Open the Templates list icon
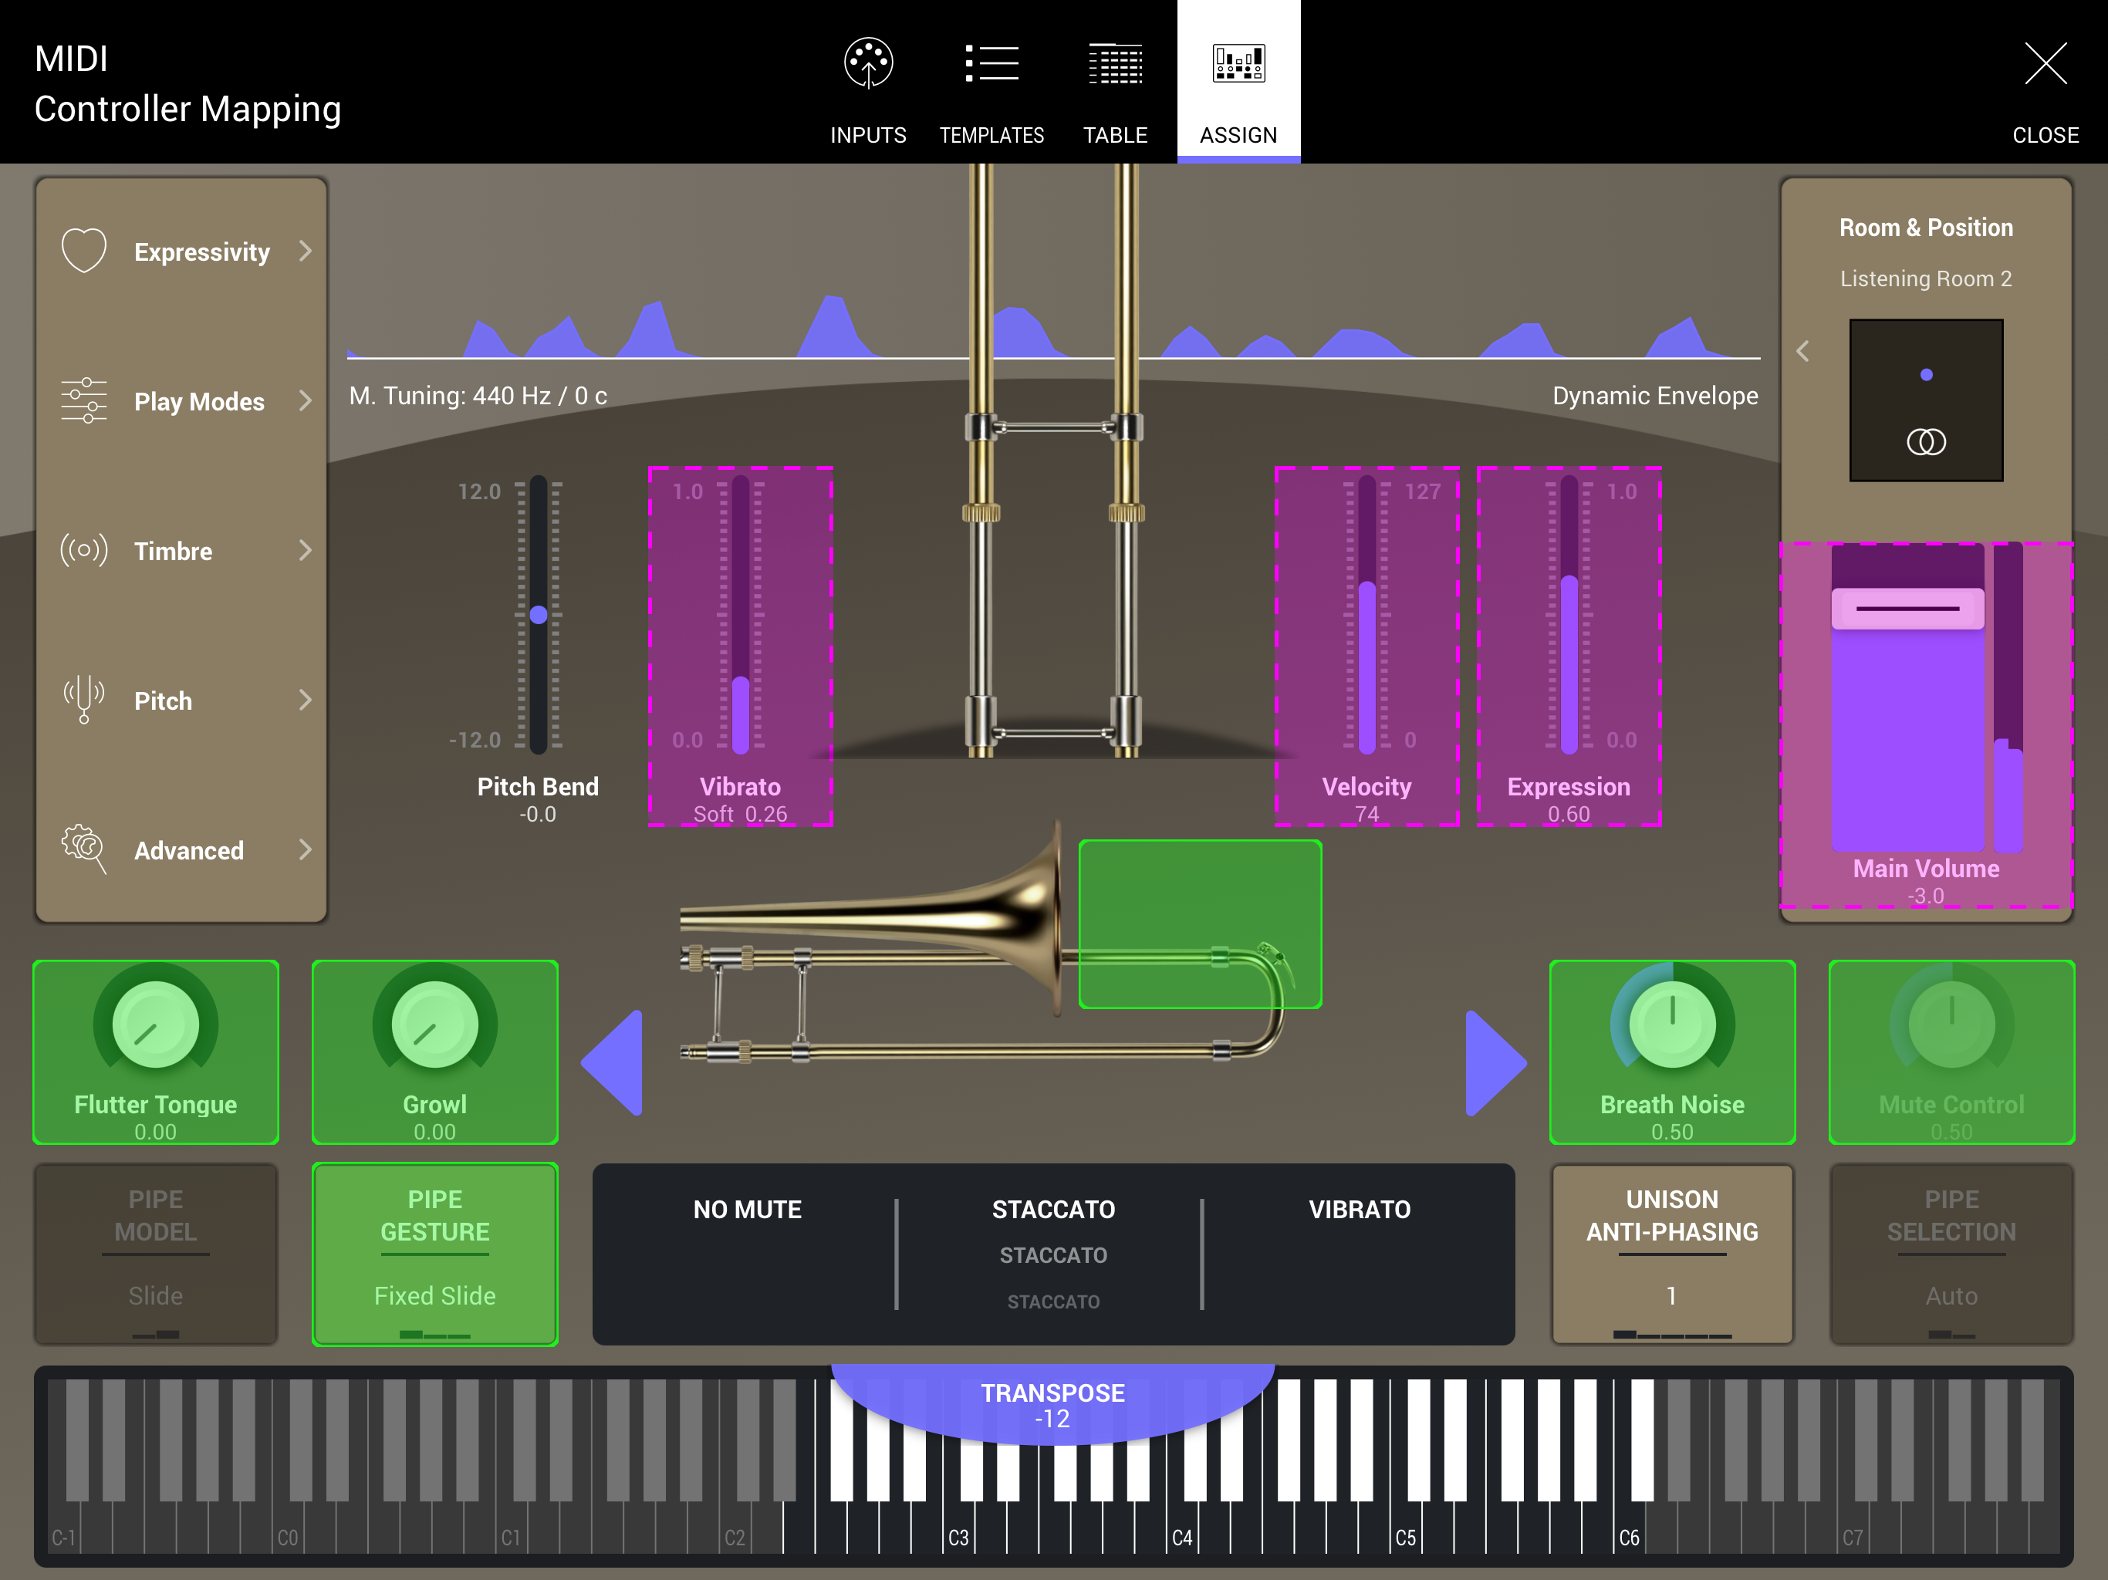The width and height of the screenshot is (2108, 1580). click(991, 64)
